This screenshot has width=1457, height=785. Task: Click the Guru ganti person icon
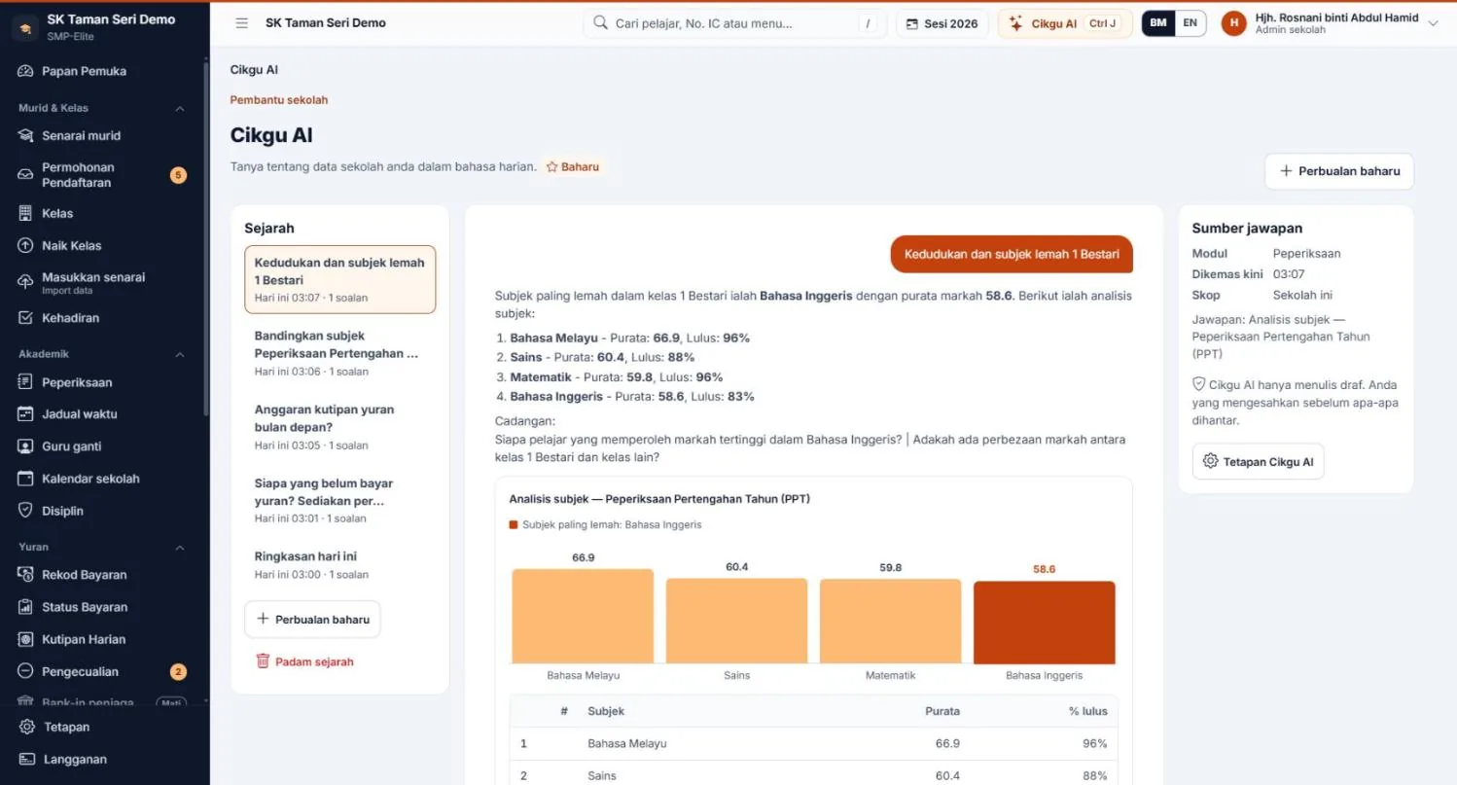26,446
